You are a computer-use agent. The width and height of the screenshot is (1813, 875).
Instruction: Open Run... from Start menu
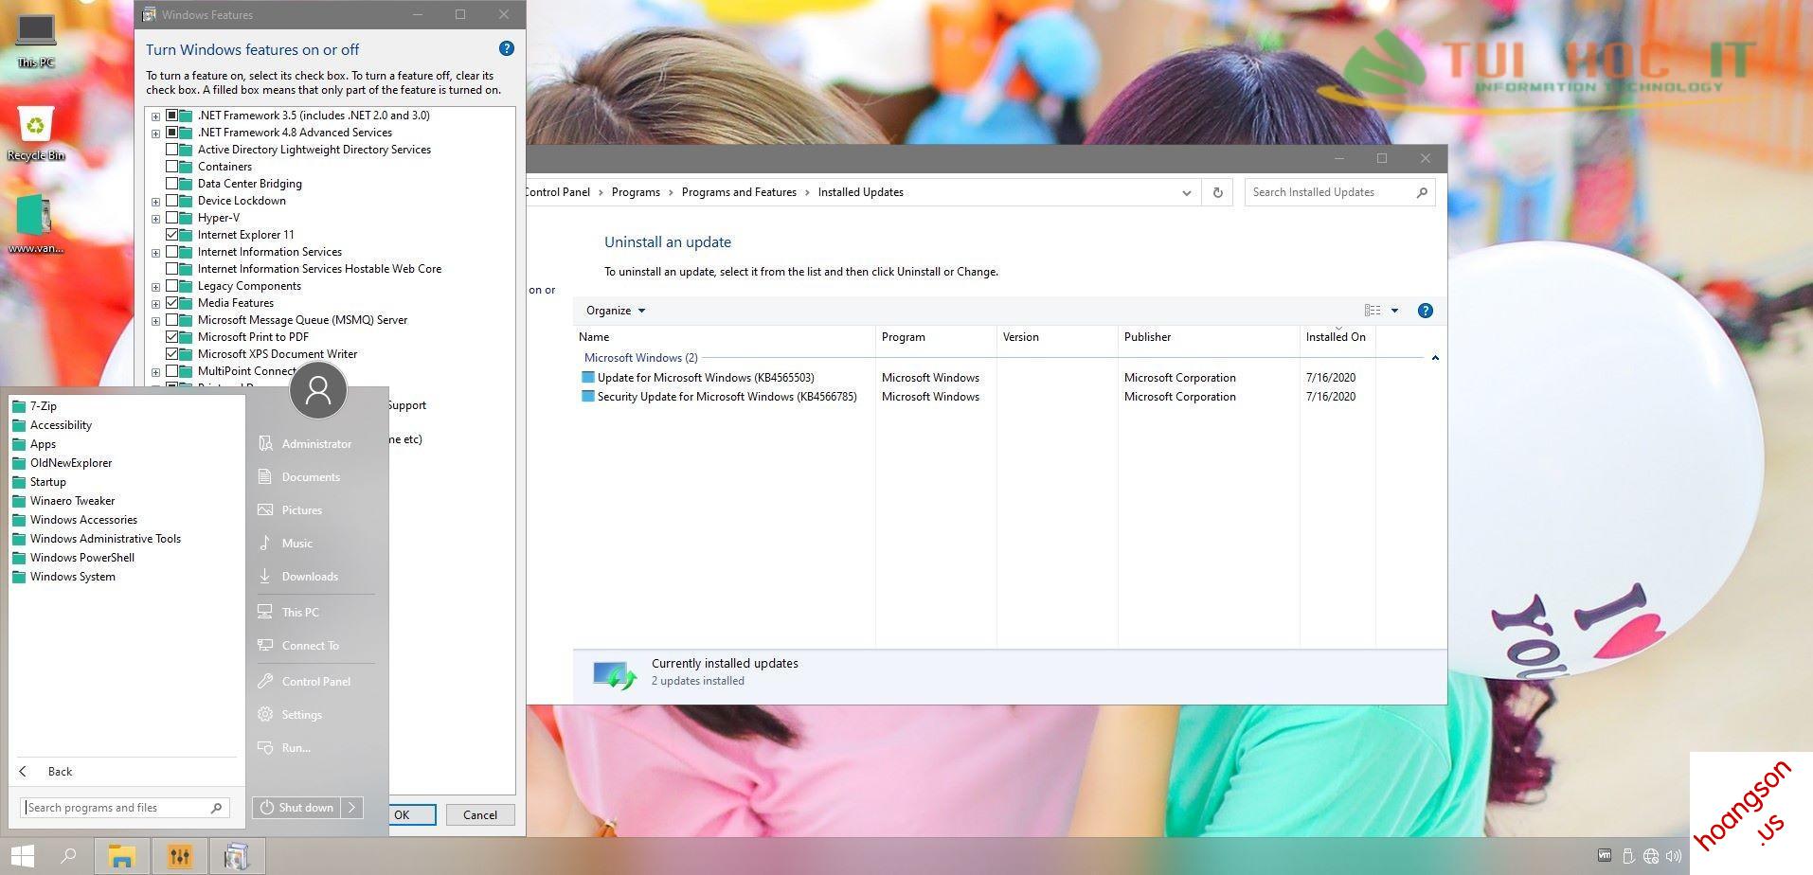pos(296,748)
